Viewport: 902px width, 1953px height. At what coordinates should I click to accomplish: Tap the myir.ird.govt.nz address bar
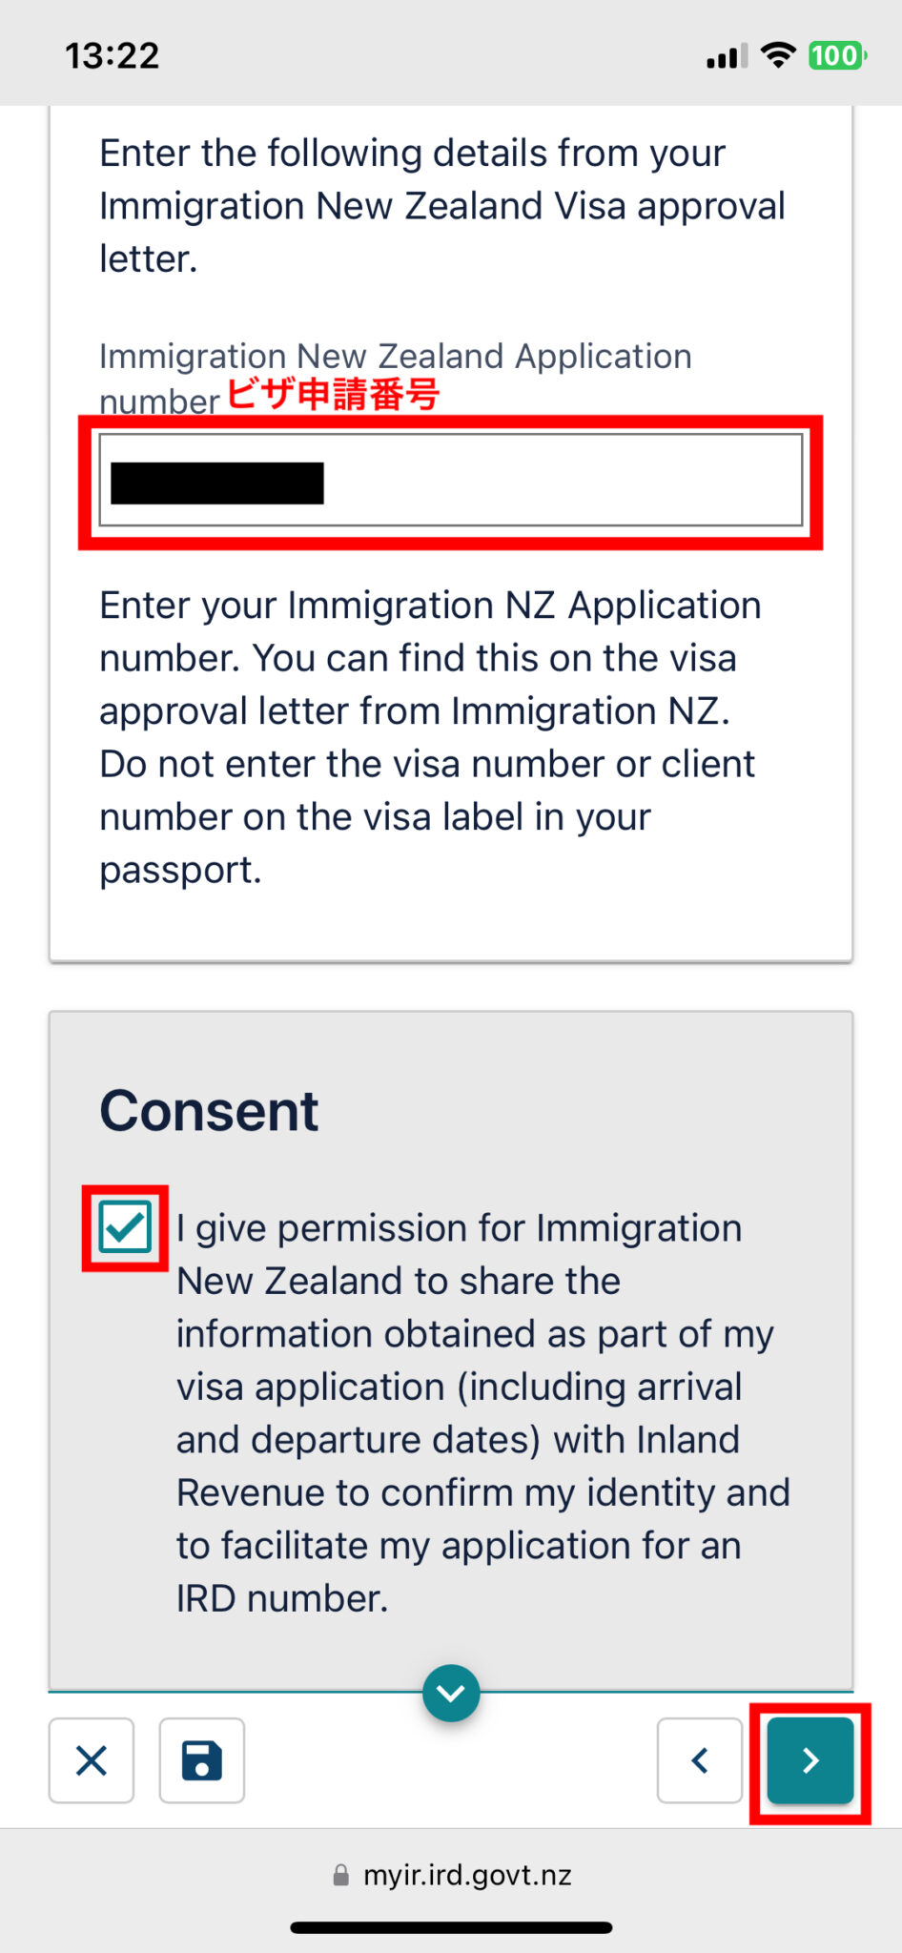point(467,1876)
